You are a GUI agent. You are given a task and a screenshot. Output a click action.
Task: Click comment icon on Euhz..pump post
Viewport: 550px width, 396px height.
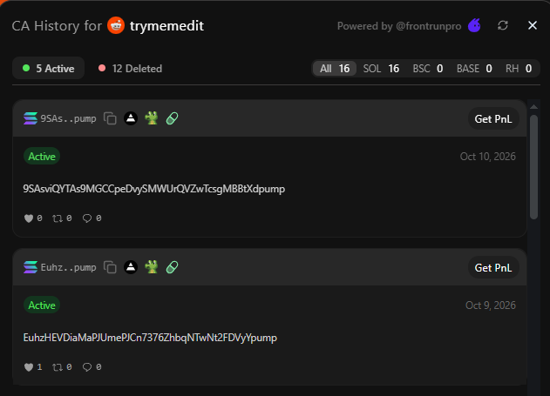tap(87, 367)
